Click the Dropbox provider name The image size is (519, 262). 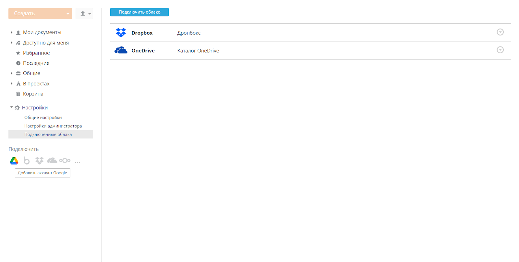pyautogui.click(x=142, y=33)
